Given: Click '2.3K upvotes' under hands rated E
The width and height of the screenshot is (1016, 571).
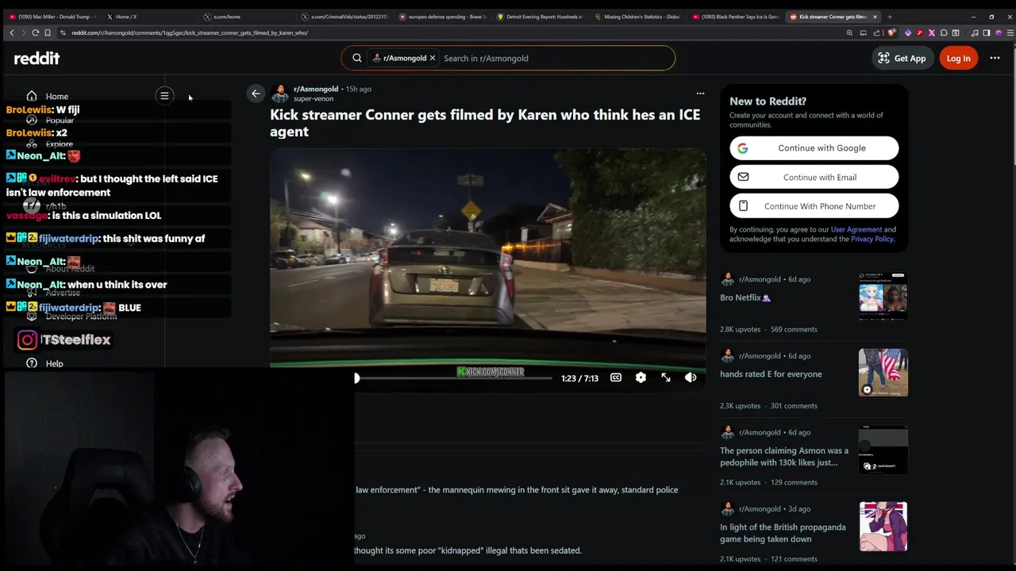Looking at the screenshot, I should coord(740,406).
